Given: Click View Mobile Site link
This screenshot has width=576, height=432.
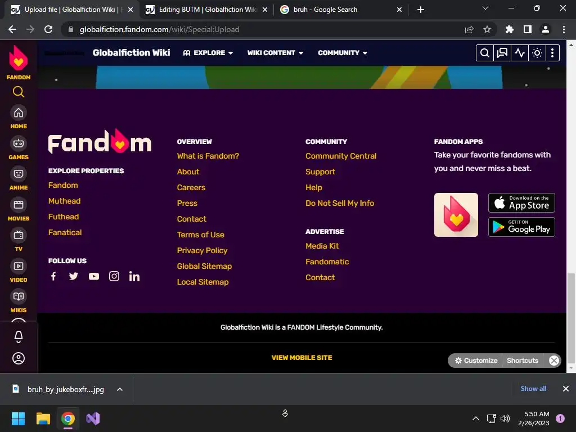Looking at the screenshot, I should [301, 357].
